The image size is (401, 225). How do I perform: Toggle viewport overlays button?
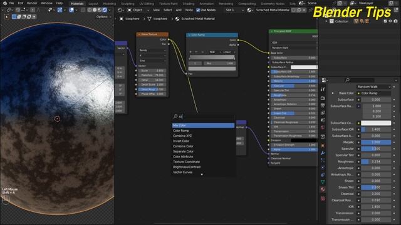[71, 10]
